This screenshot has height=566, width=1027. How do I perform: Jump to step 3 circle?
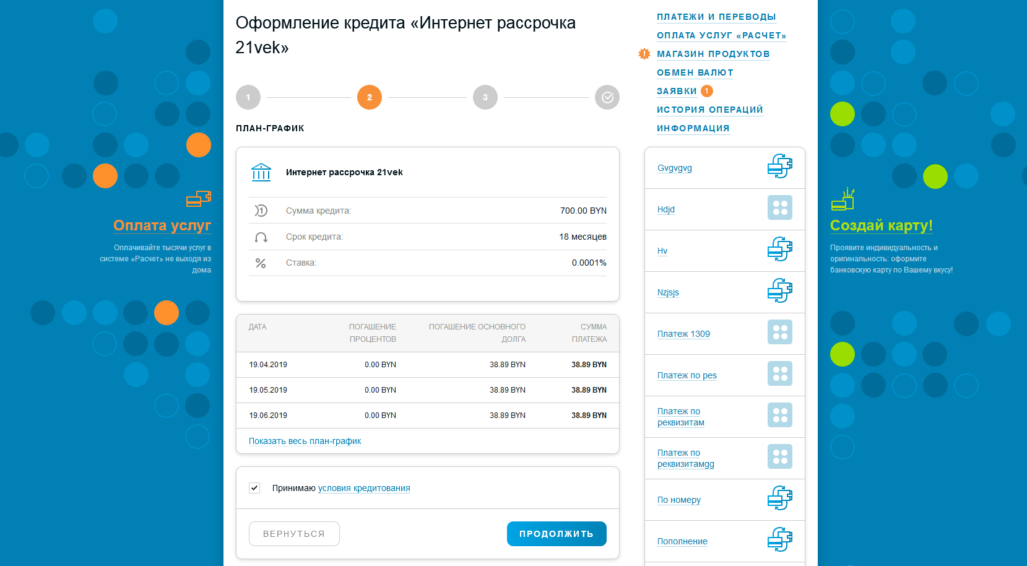tap(485, 97)
